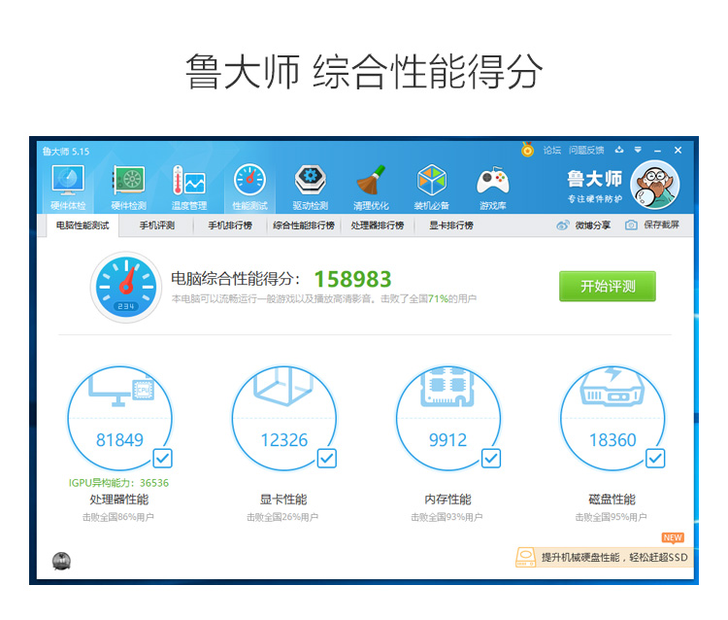Click the green 开始评测 button
The height and width of the screenshot is (620, 728).
pos(608,287)
